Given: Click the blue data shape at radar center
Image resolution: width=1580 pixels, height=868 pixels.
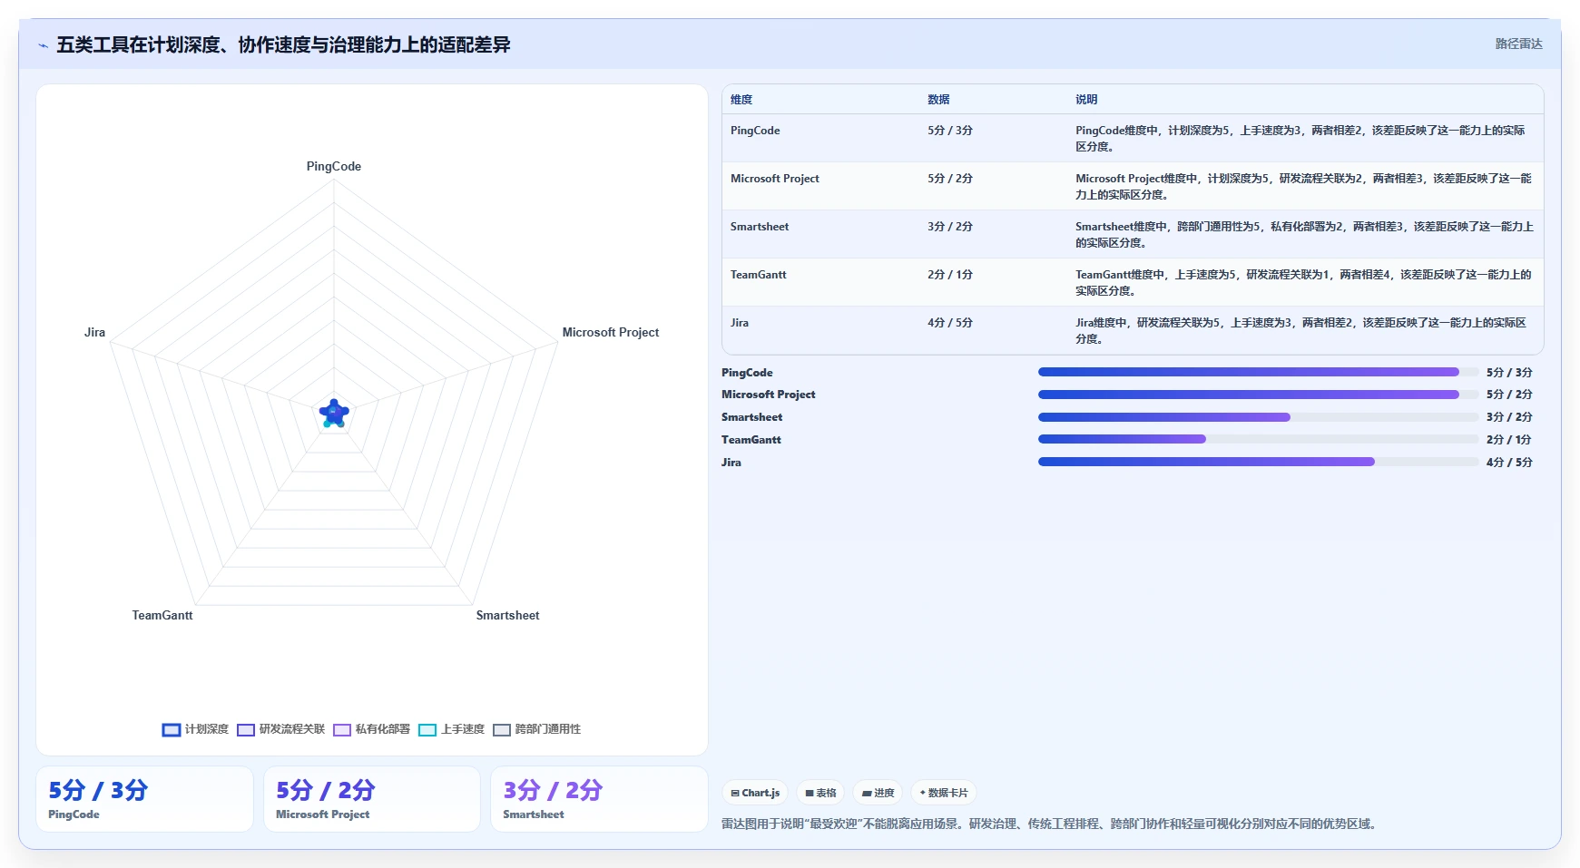Looking at the screenshot, I should 334,413.
